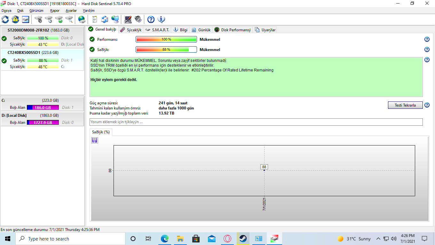Image resolution: width=435 pixels, height=245 pixels.
Task: Click the help icon next to Performans
Action: tap(427, 39)
